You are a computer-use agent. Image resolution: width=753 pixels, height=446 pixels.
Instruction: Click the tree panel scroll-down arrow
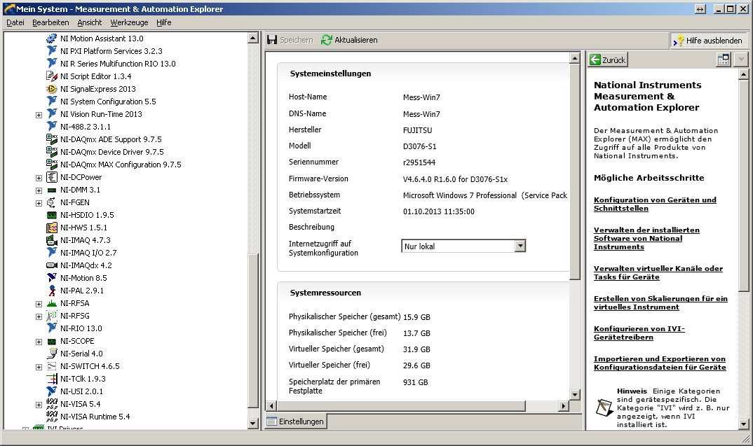tap(253, 423)
